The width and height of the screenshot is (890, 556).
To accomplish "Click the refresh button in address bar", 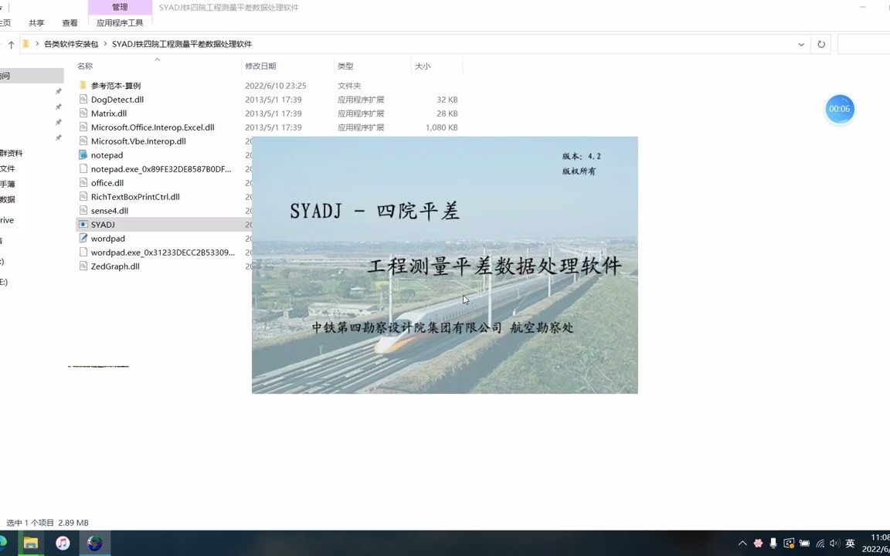I will 821,44.
